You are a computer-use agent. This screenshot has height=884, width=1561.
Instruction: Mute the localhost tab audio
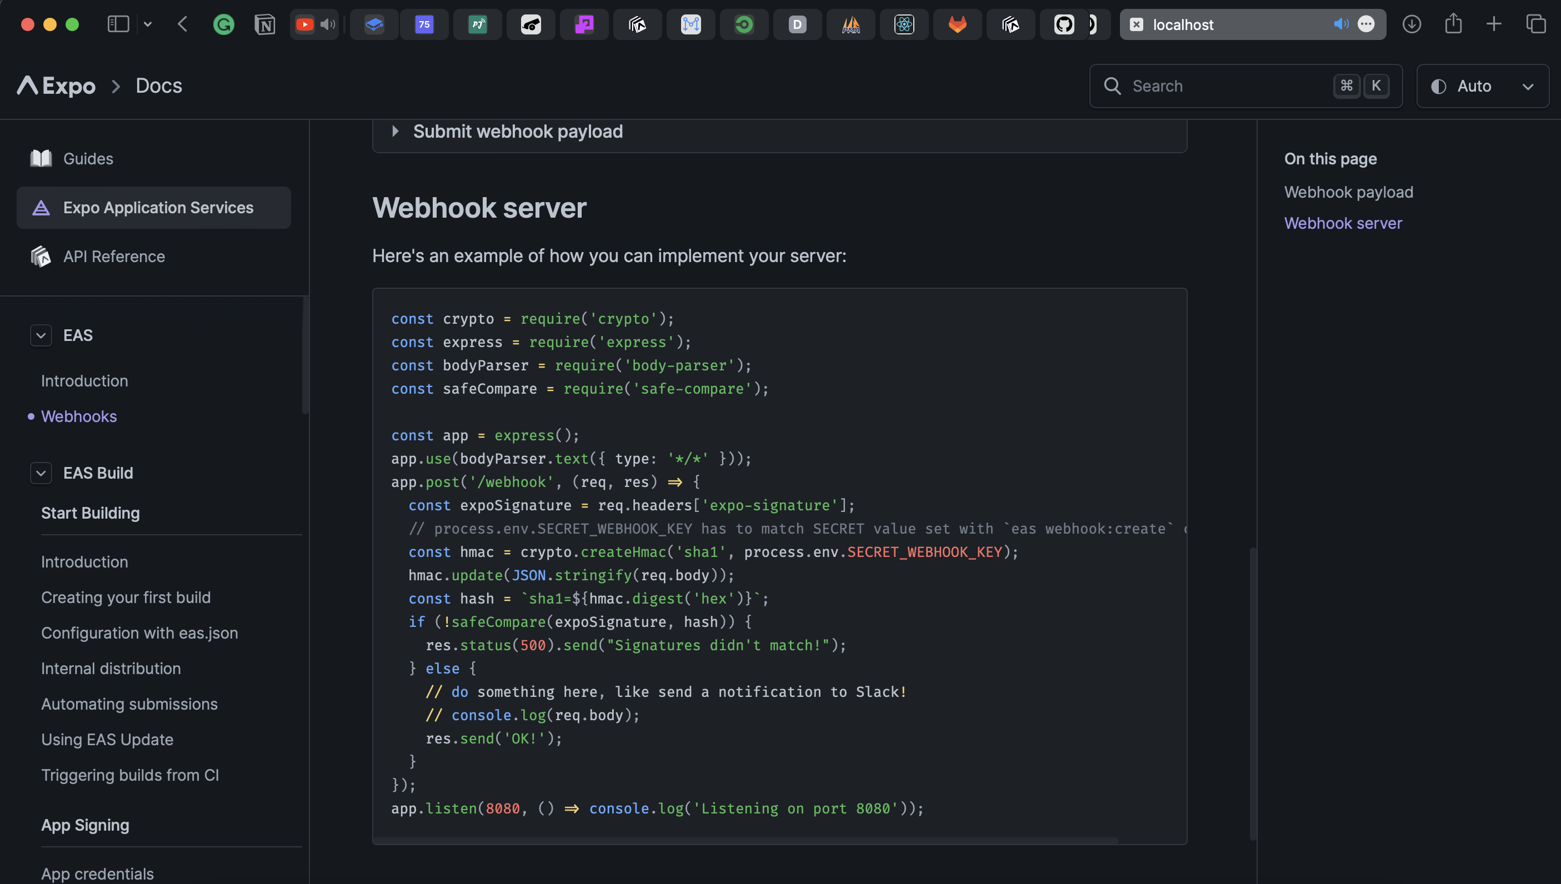[1342, 24]
